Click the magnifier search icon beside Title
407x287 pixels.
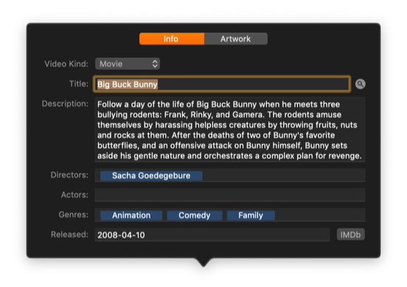[x=361, y=84]
